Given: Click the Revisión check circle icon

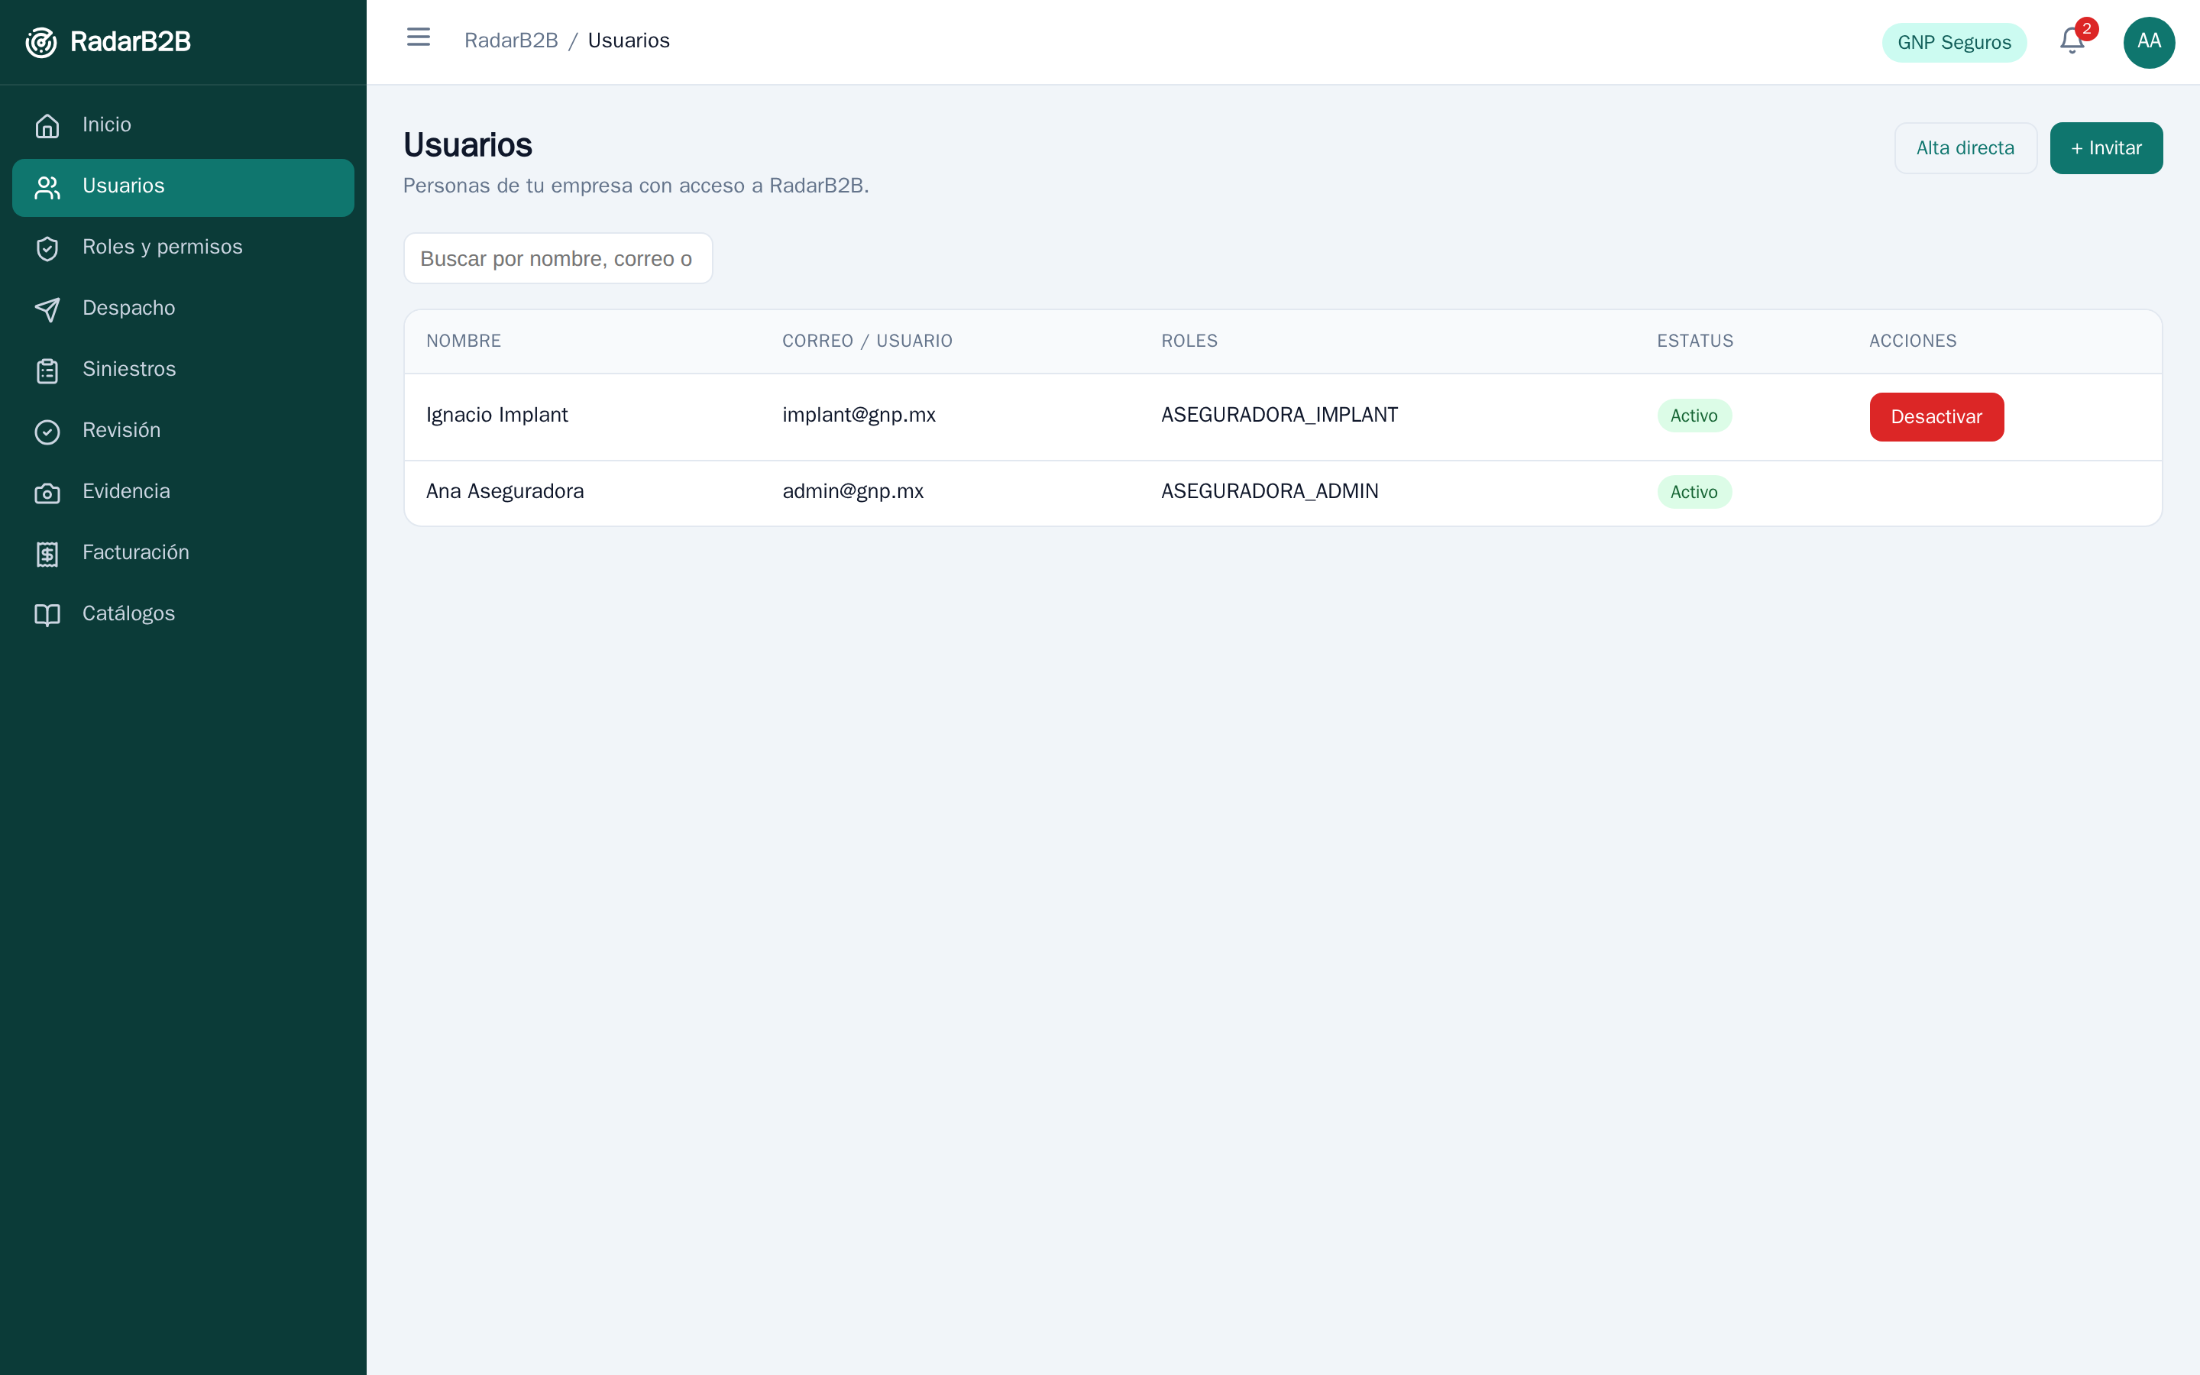Looking at the screenshot, I should coord(47,431).
